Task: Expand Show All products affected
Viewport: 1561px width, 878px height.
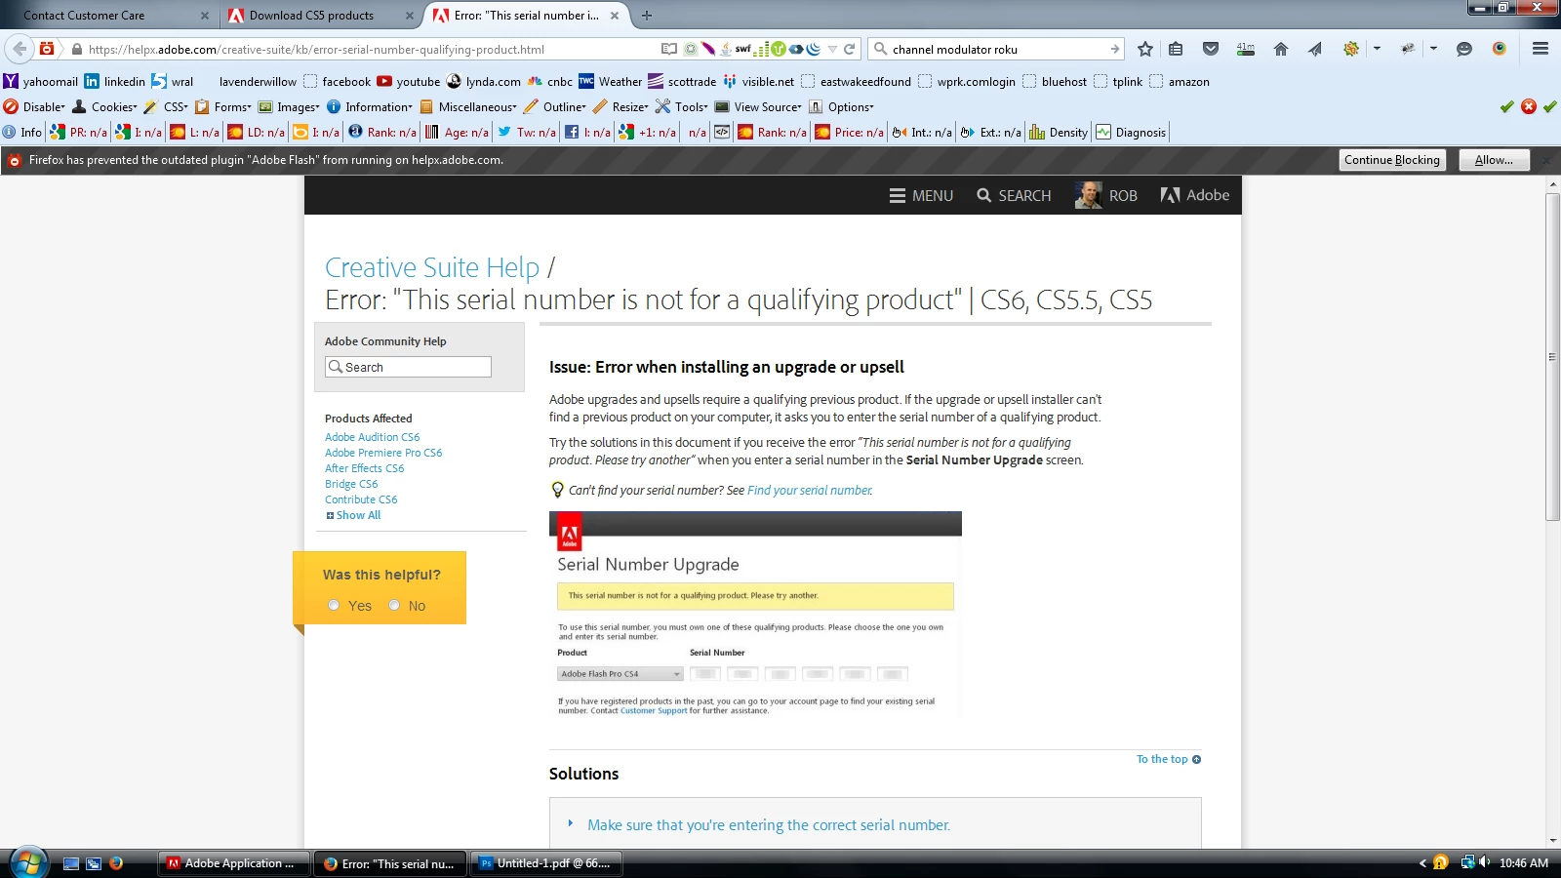Action: click(353, 515)
